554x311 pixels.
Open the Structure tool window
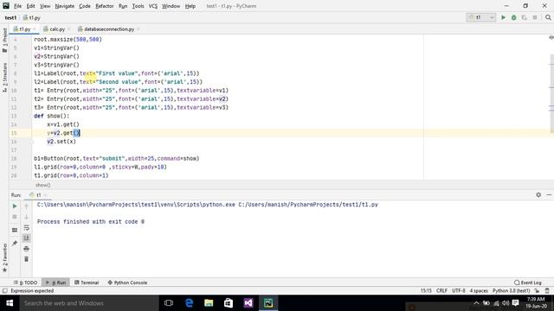tap(4, 78)
